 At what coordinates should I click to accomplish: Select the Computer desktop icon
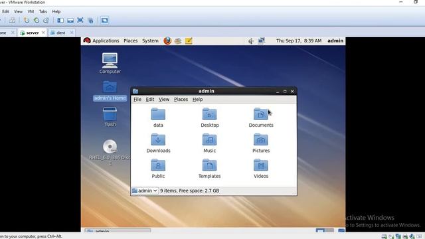pos(110,63)
